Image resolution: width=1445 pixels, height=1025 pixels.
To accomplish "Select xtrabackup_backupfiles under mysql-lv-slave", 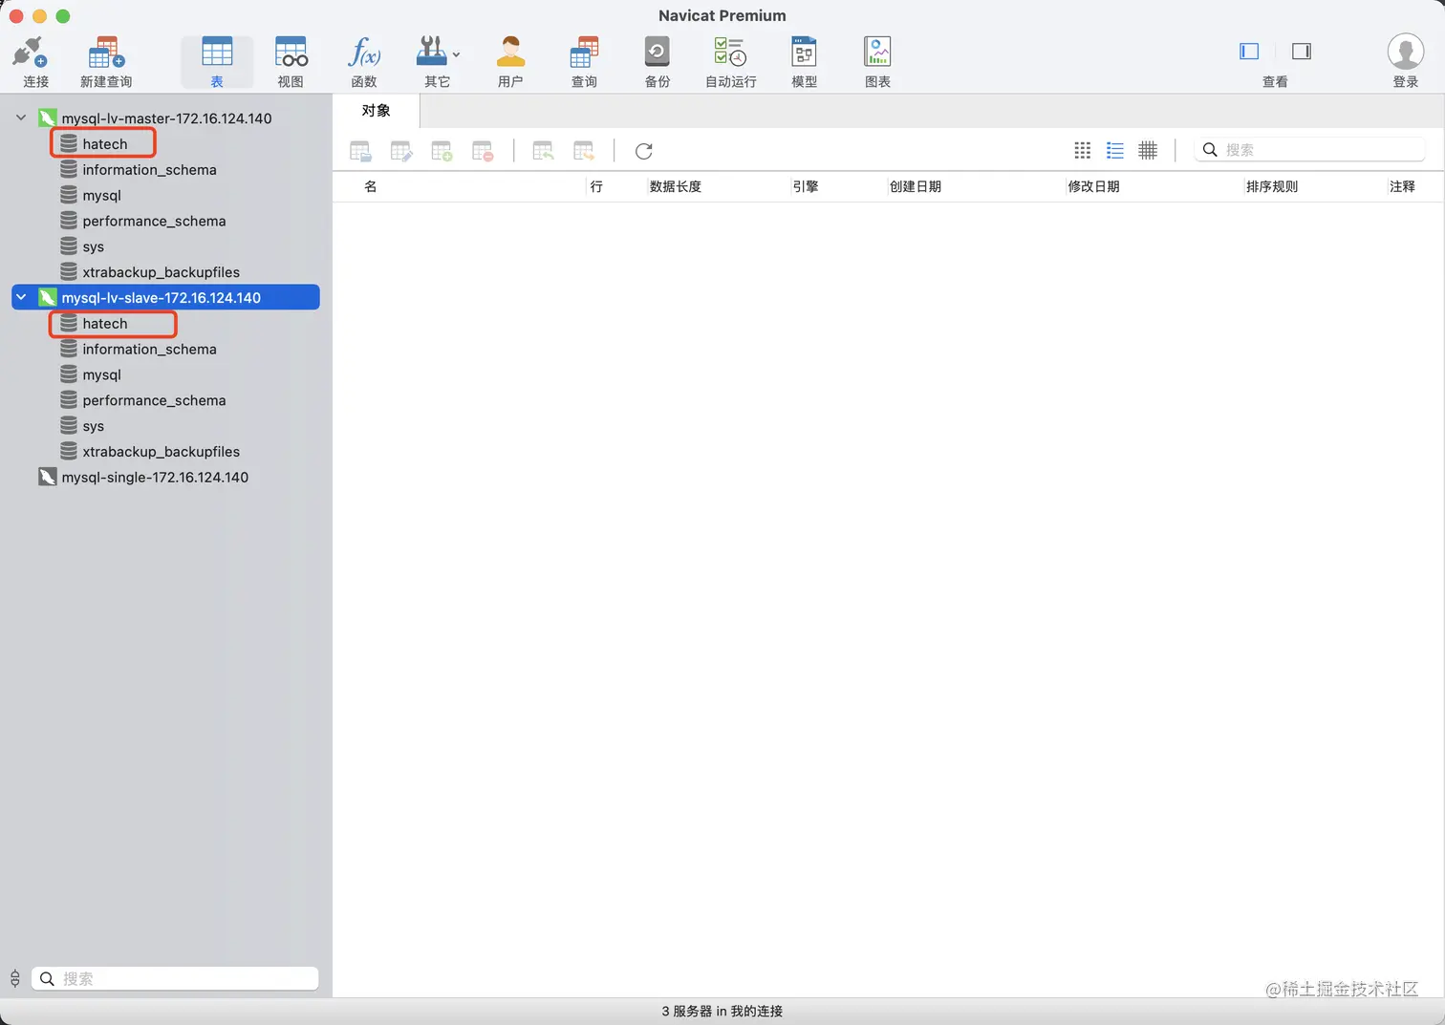I will tap(161, 452).
